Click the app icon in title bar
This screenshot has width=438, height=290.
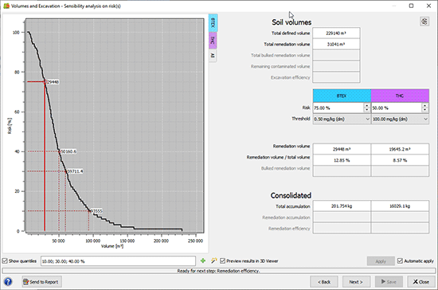pos(6,6)
